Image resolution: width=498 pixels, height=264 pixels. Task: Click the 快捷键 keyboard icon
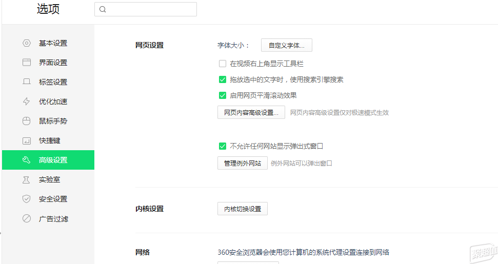[x=27, y=140]
